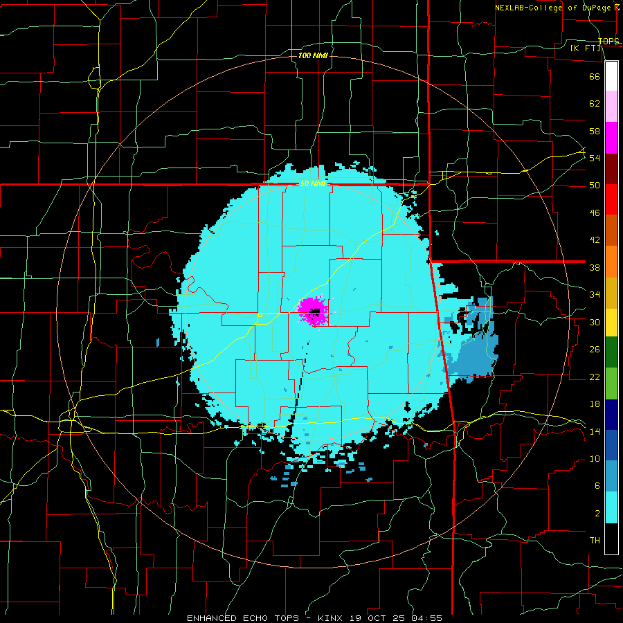Select the magenta legend swatch
Image resolution: width=623 pixels, height=623 pixels.
[611, 138]
